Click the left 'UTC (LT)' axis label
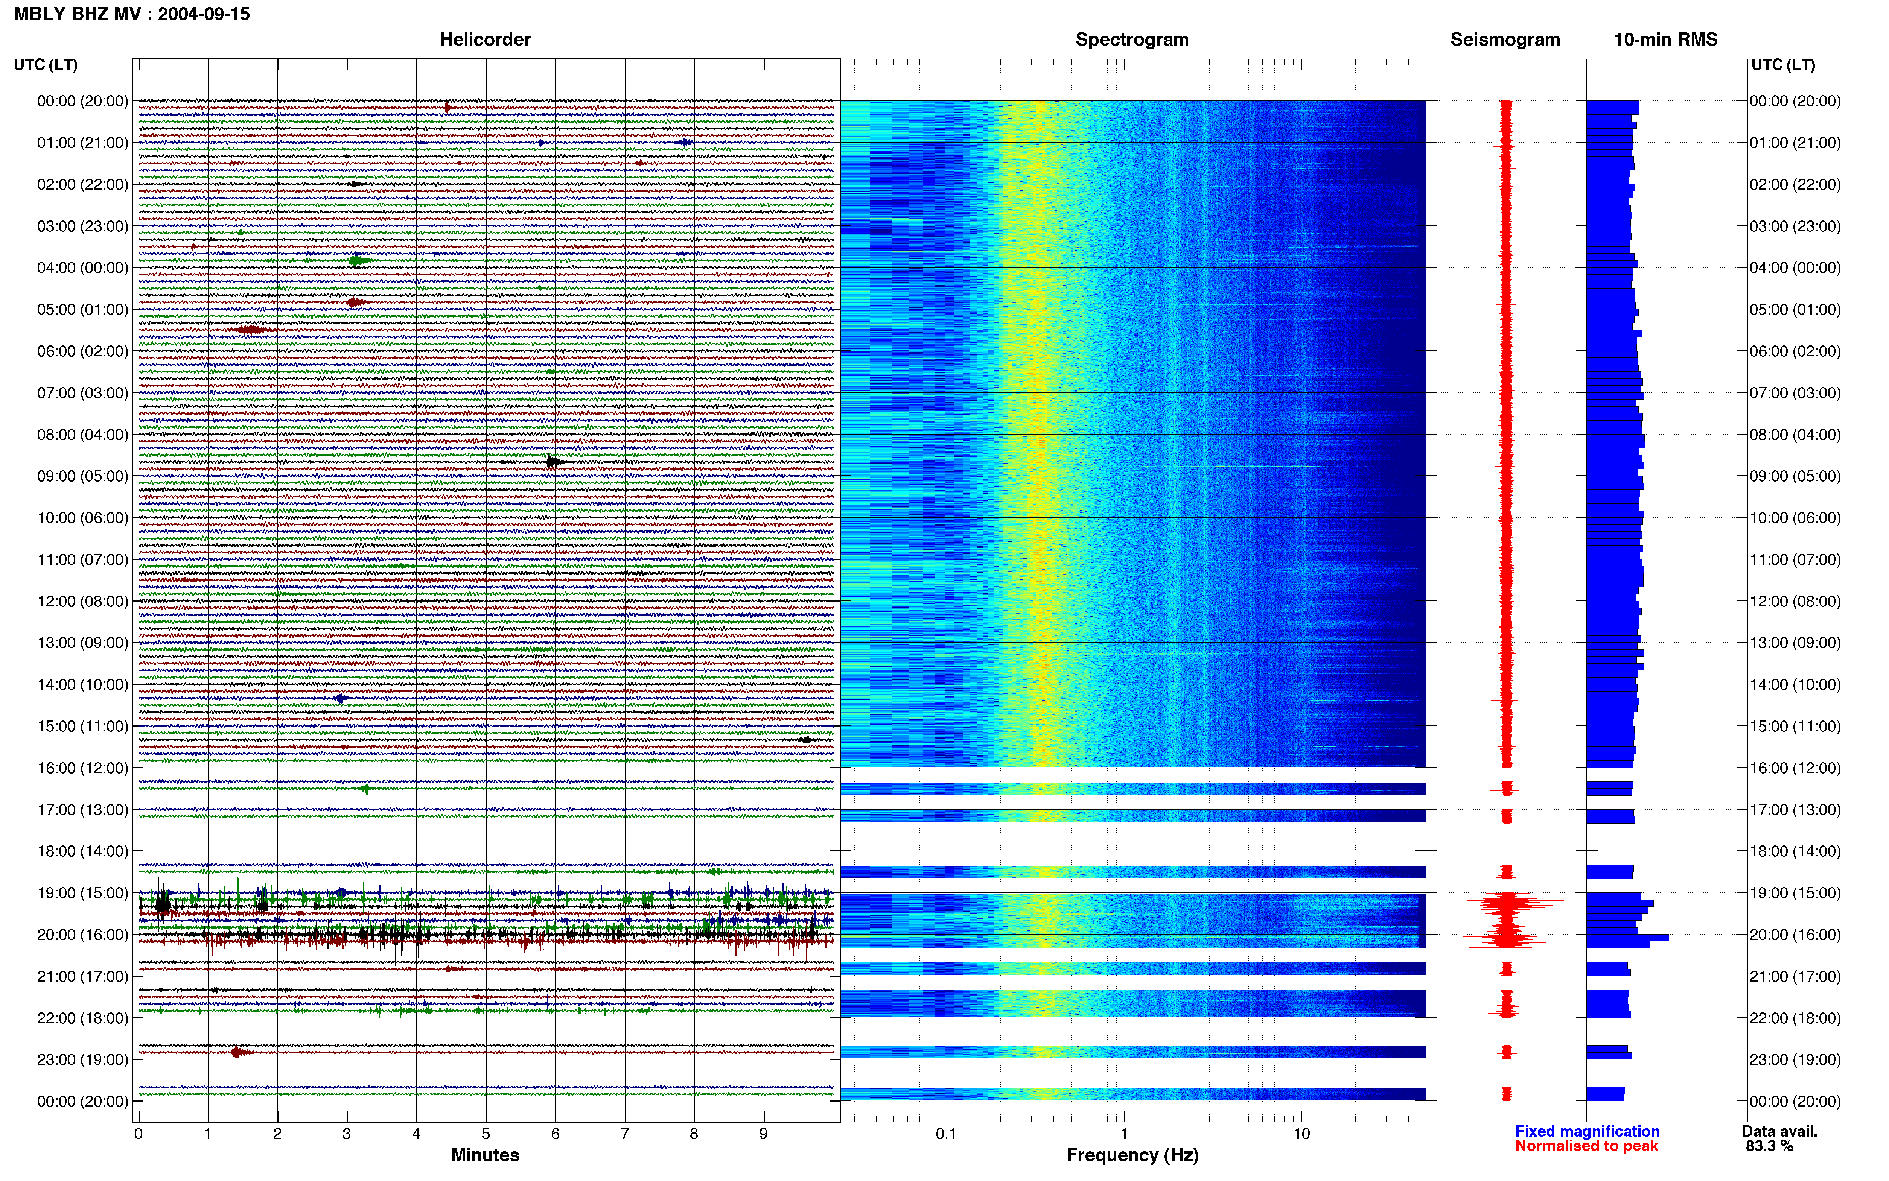Image resolution: width=1889 pixels, height=1181 pixels. (46, 65)
